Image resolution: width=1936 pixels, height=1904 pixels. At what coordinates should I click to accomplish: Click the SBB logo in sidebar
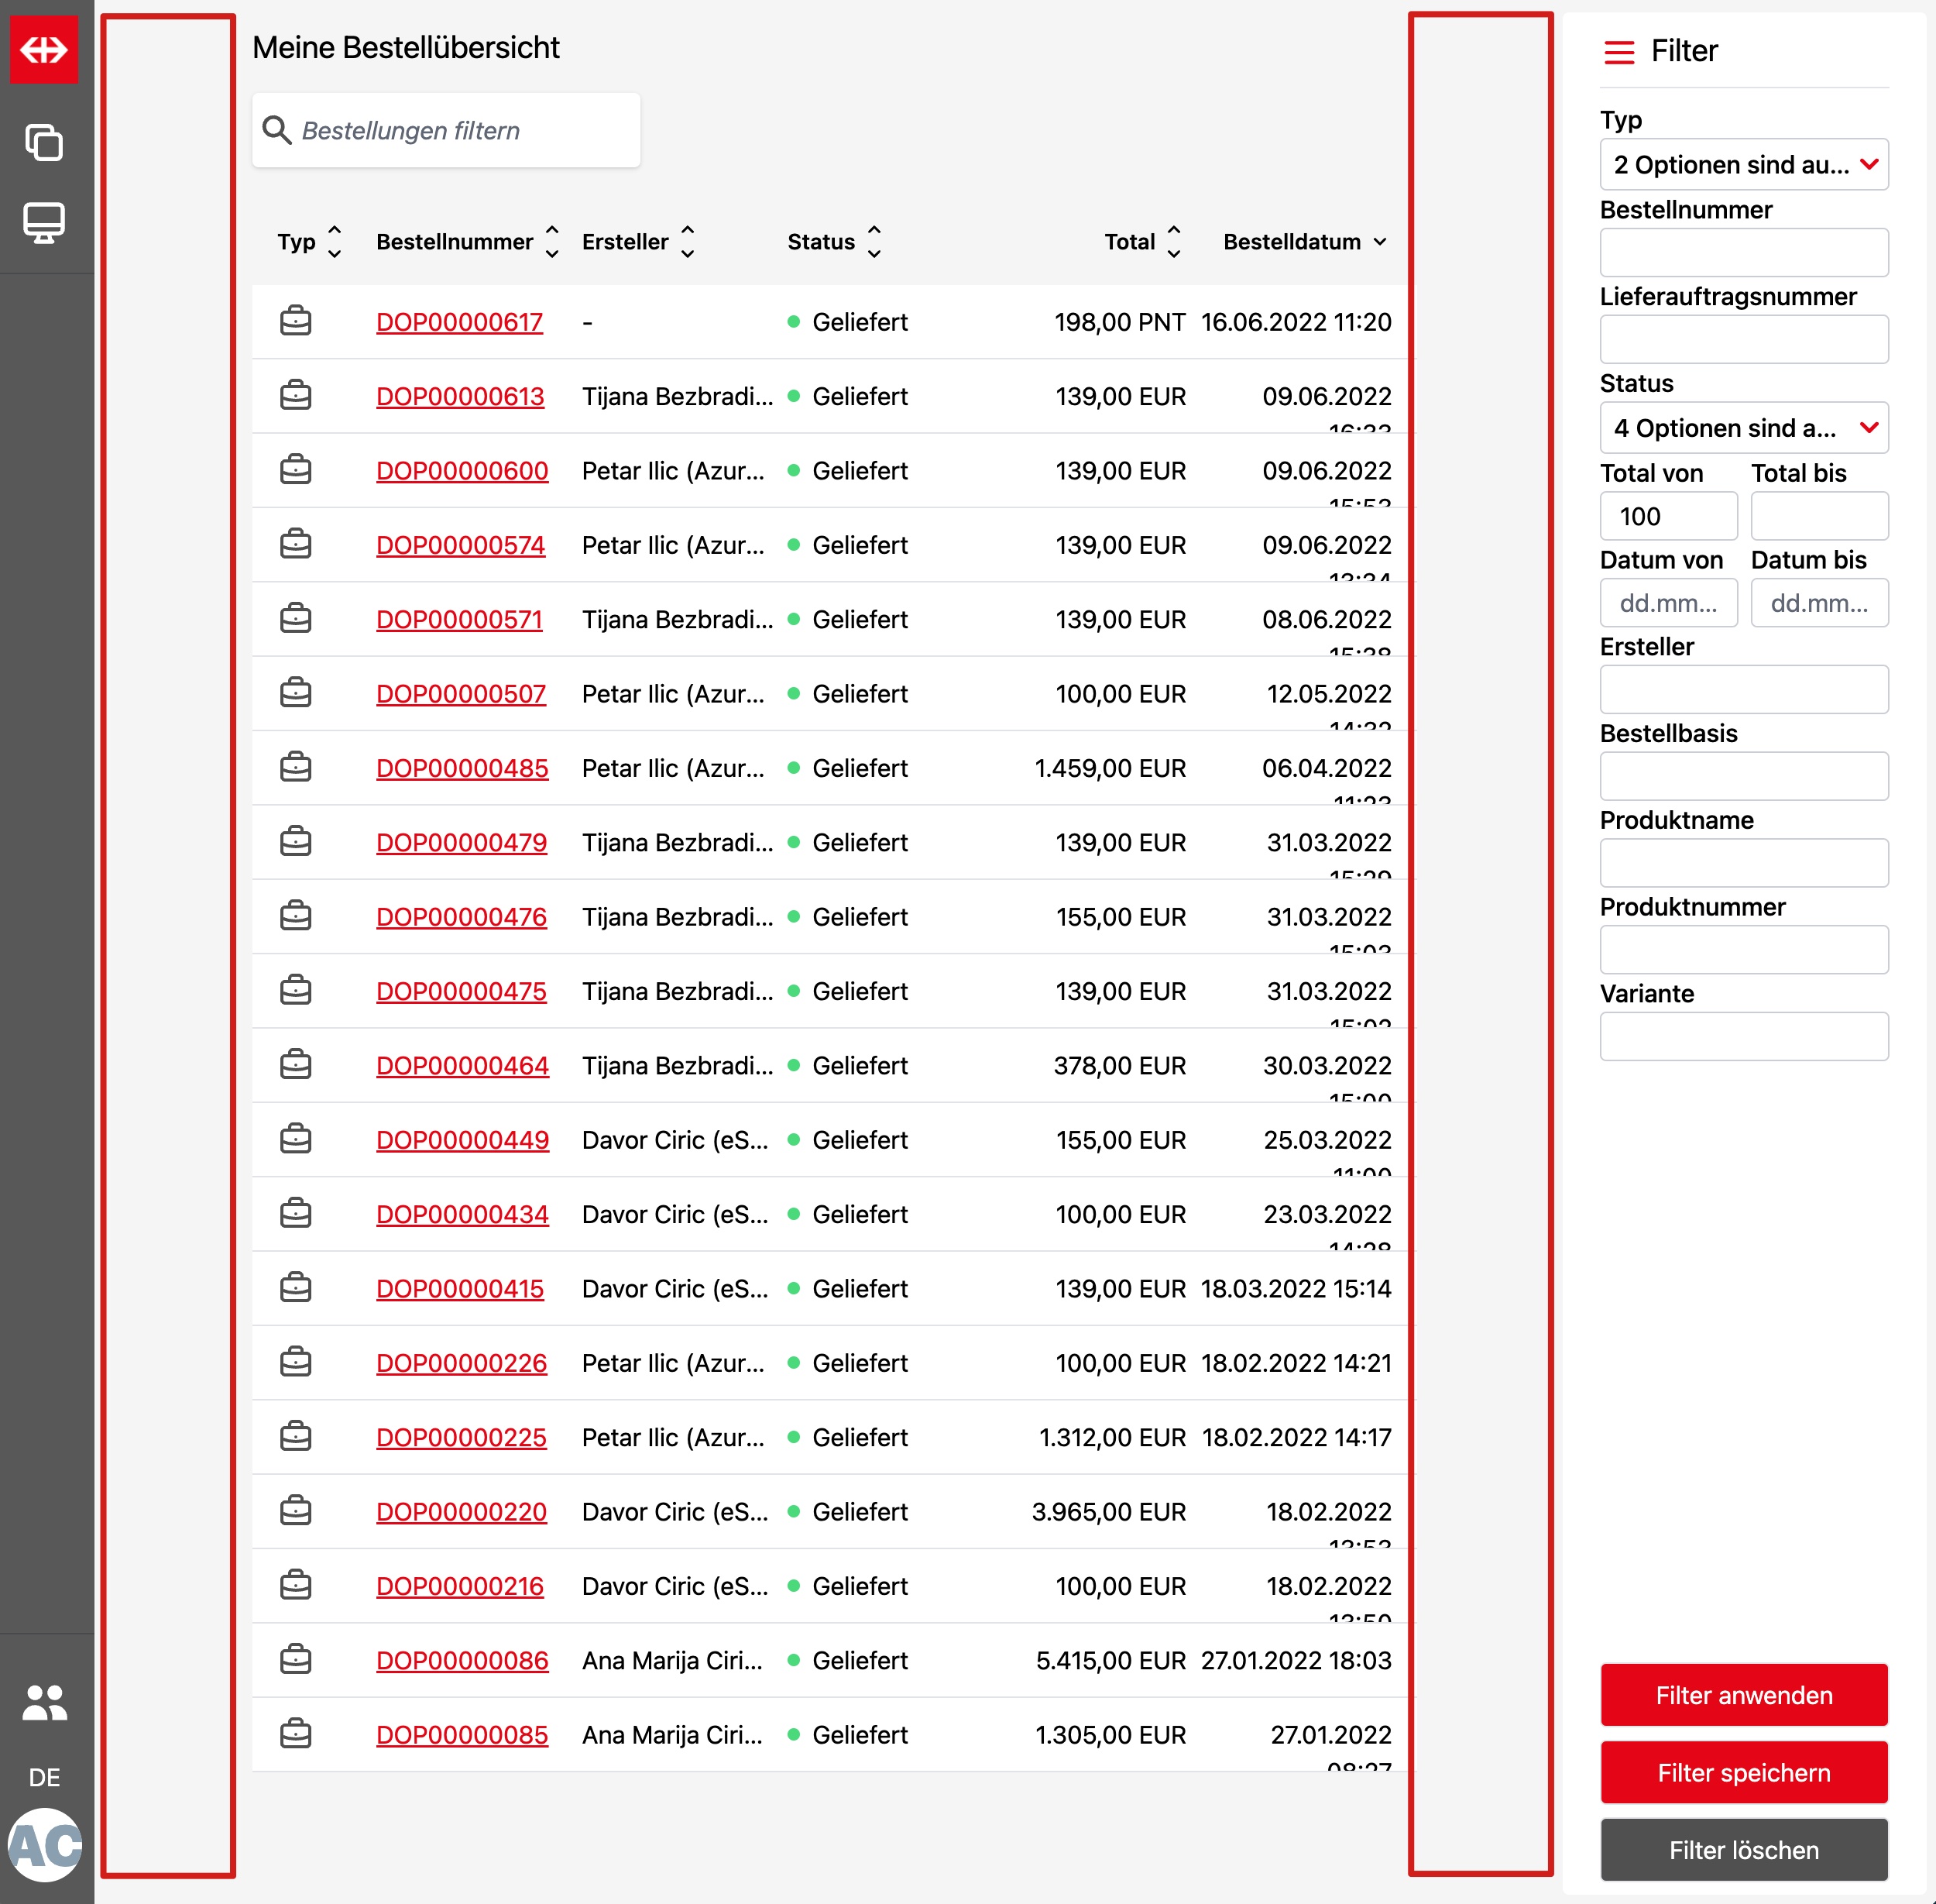[x=44, y=49]
